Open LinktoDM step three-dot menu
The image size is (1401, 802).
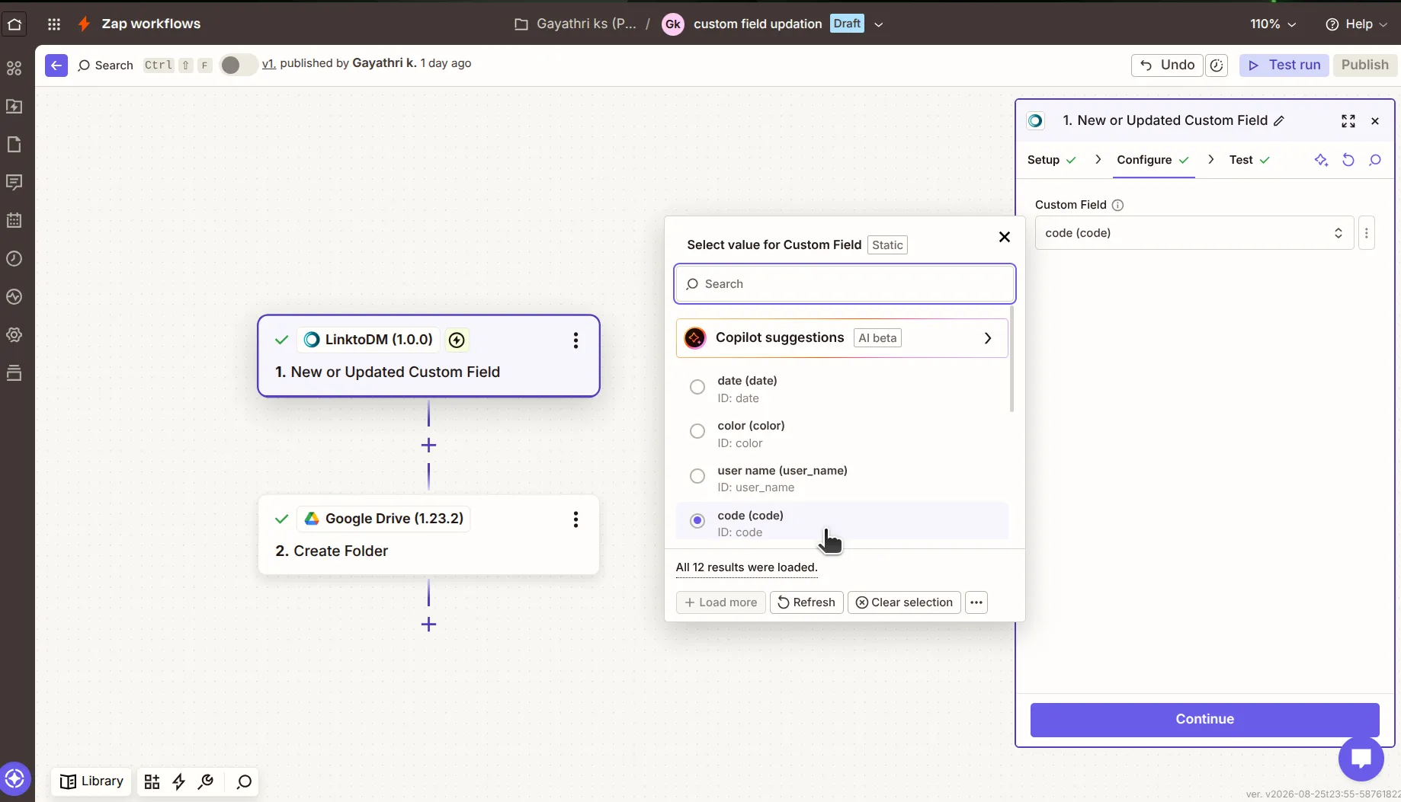[576, 340]
